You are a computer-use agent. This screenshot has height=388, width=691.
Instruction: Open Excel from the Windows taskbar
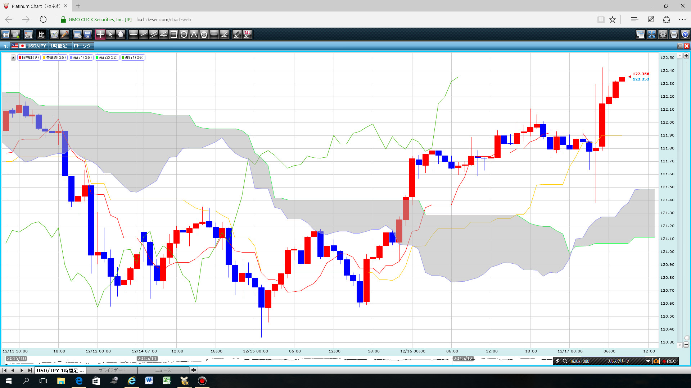(x=166, y=381)
